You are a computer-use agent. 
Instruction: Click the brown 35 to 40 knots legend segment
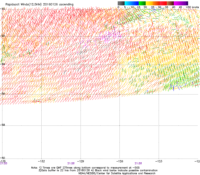(x=170, y=3)
